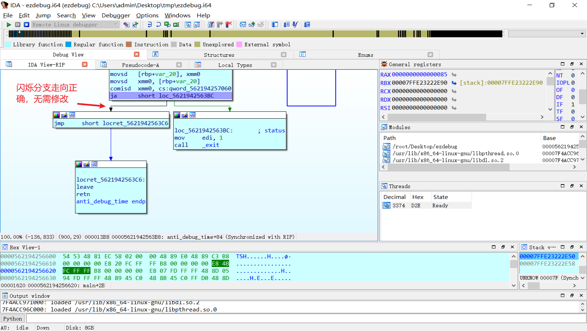Viewport: 587px width, 331px height.
Task: Click the flags list scroll-up arrow
Action: (583, 73)
